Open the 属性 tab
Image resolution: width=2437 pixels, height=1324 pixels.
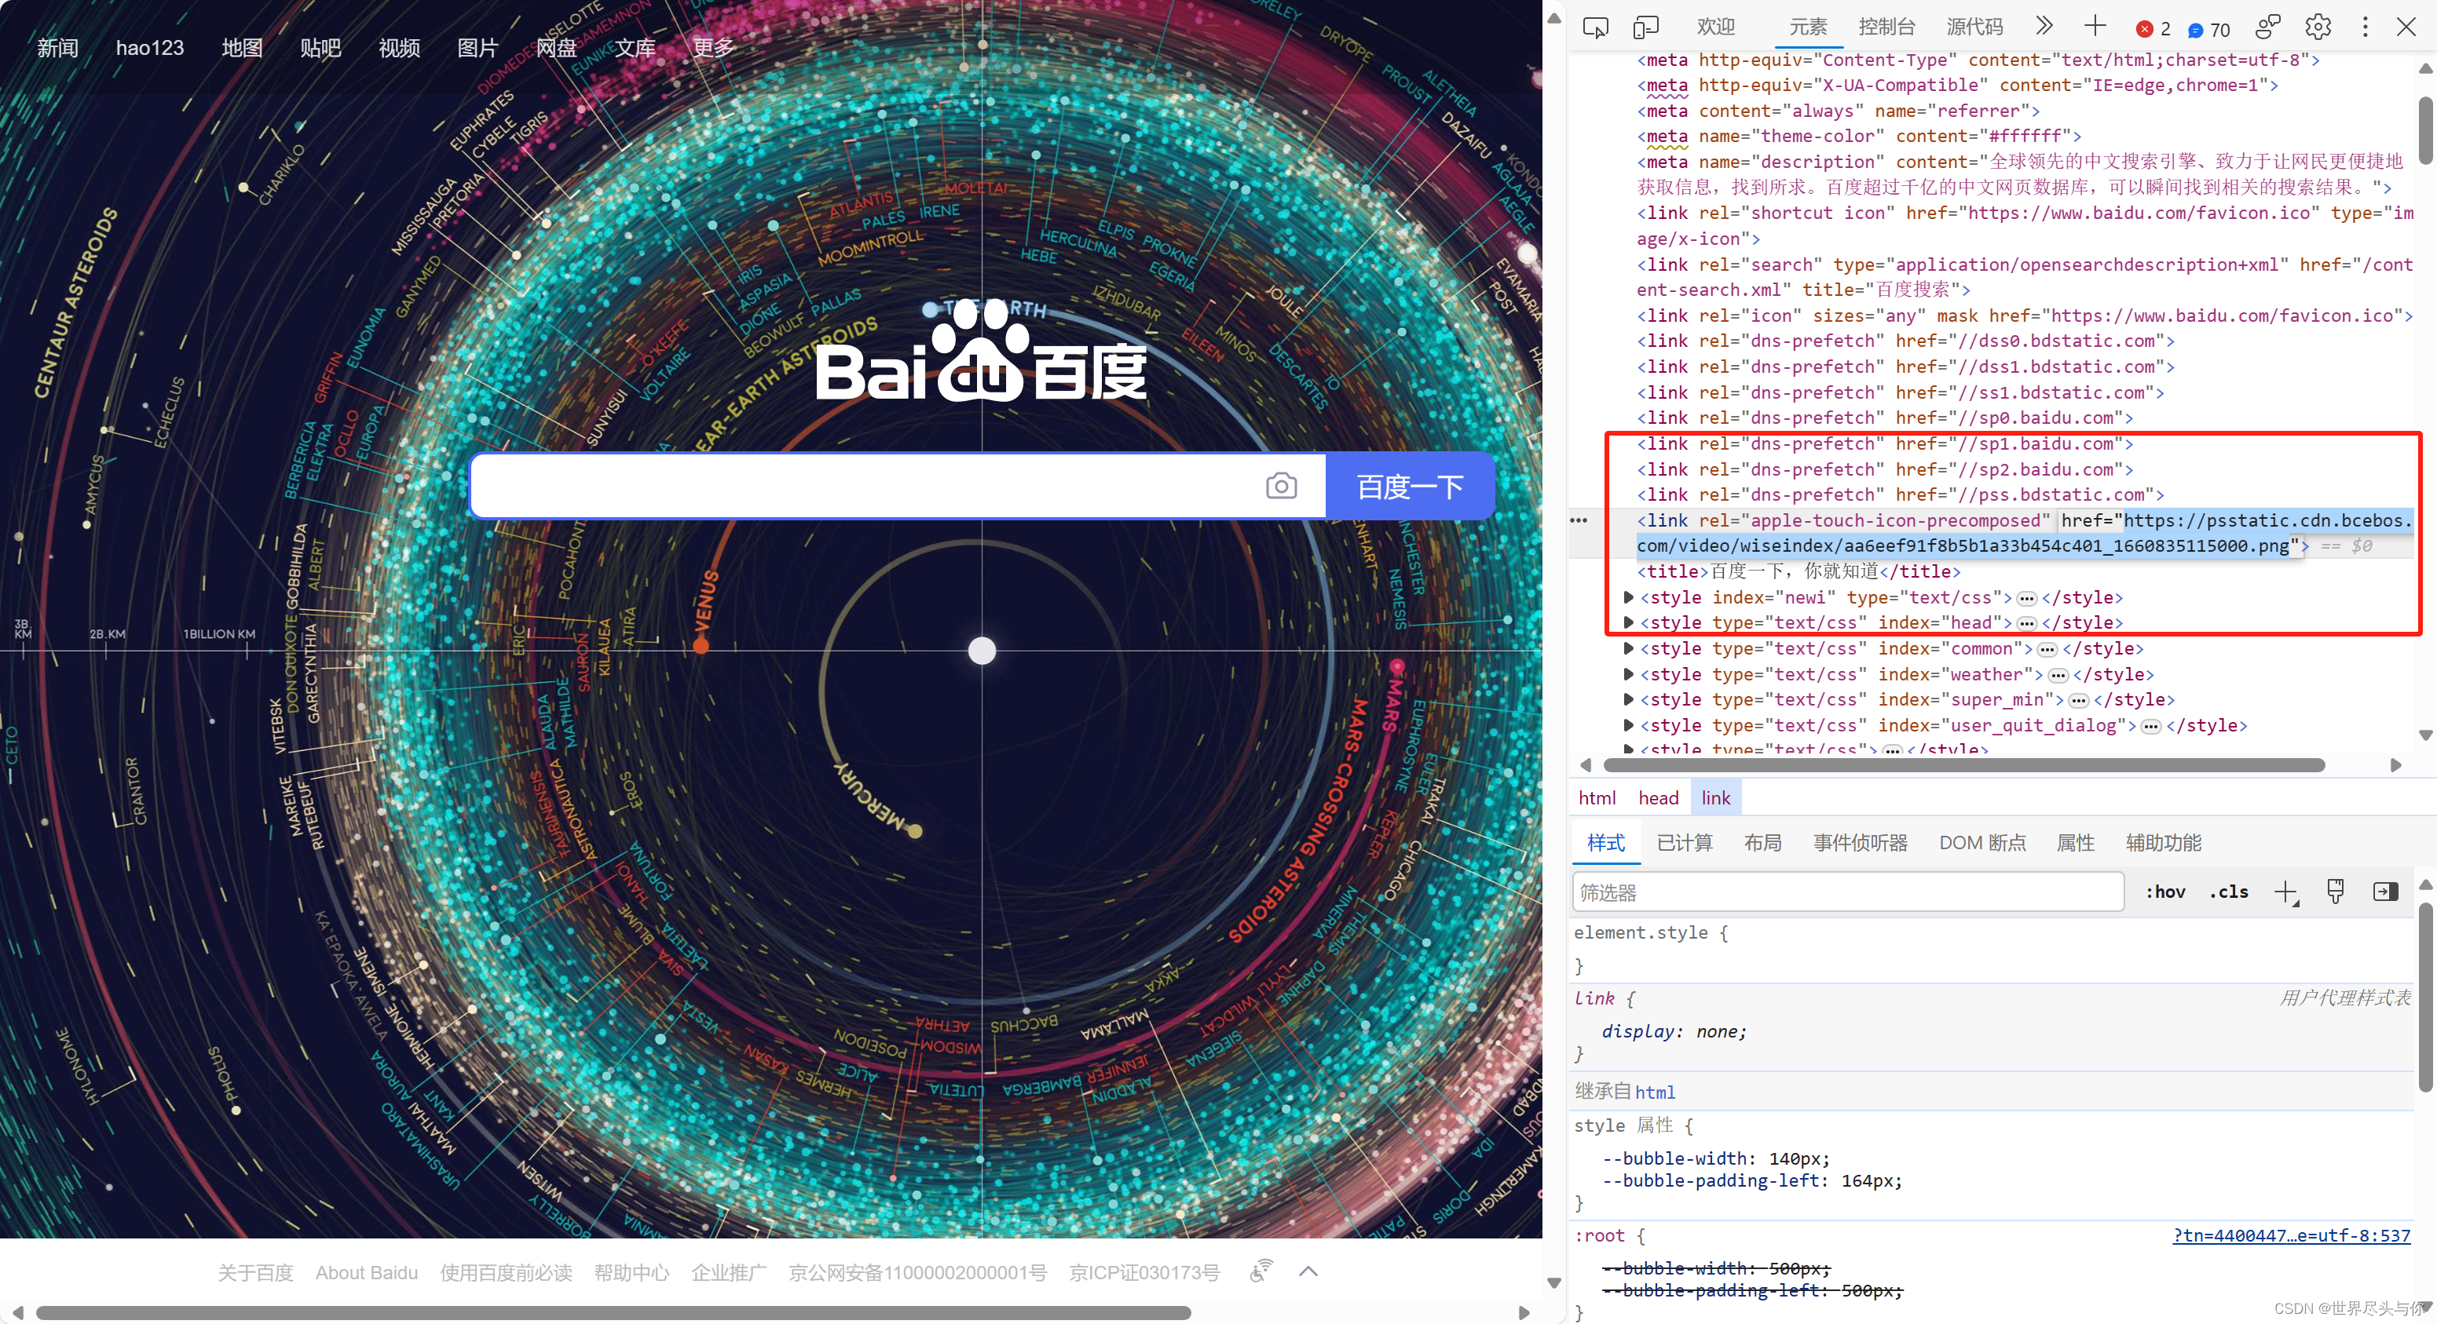(2076, 843)
